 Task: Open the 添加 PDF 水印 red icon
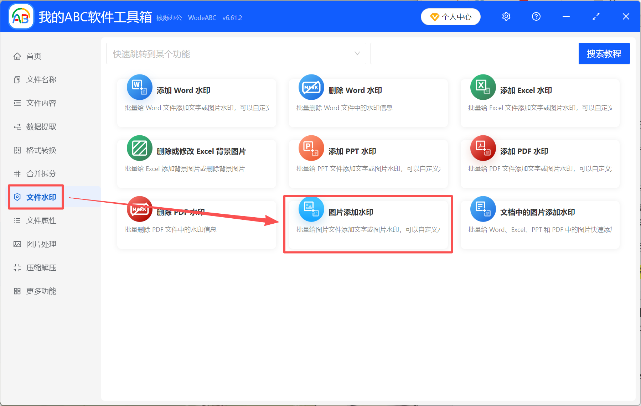483,148
